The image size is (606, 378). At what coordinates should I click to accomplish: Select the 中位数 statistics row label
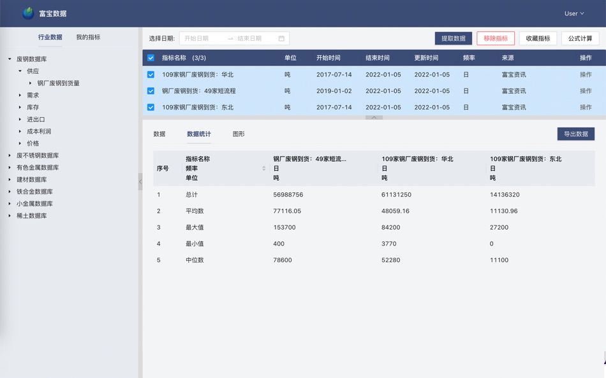[195, 260]
